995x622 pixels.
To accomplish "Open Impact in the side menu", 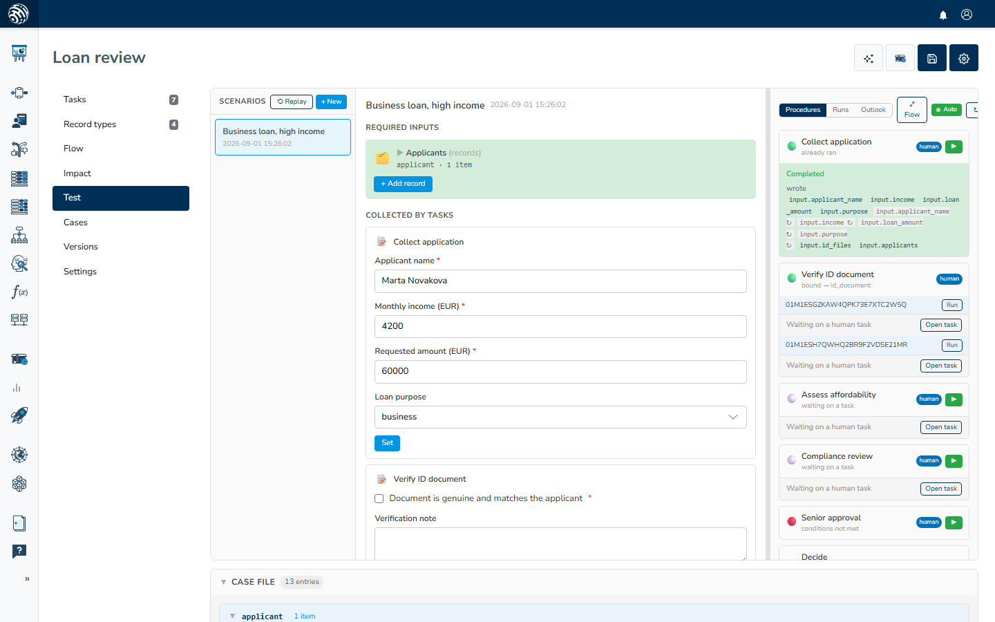I will [x=121, y=173].
